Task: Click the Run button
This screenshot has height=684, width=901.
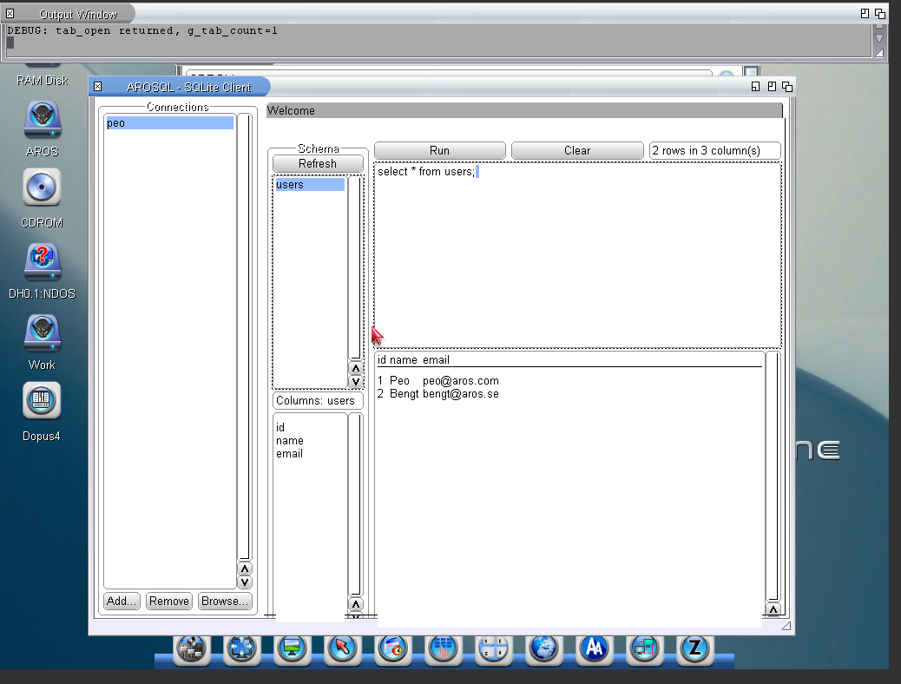Action: (439, 150)
